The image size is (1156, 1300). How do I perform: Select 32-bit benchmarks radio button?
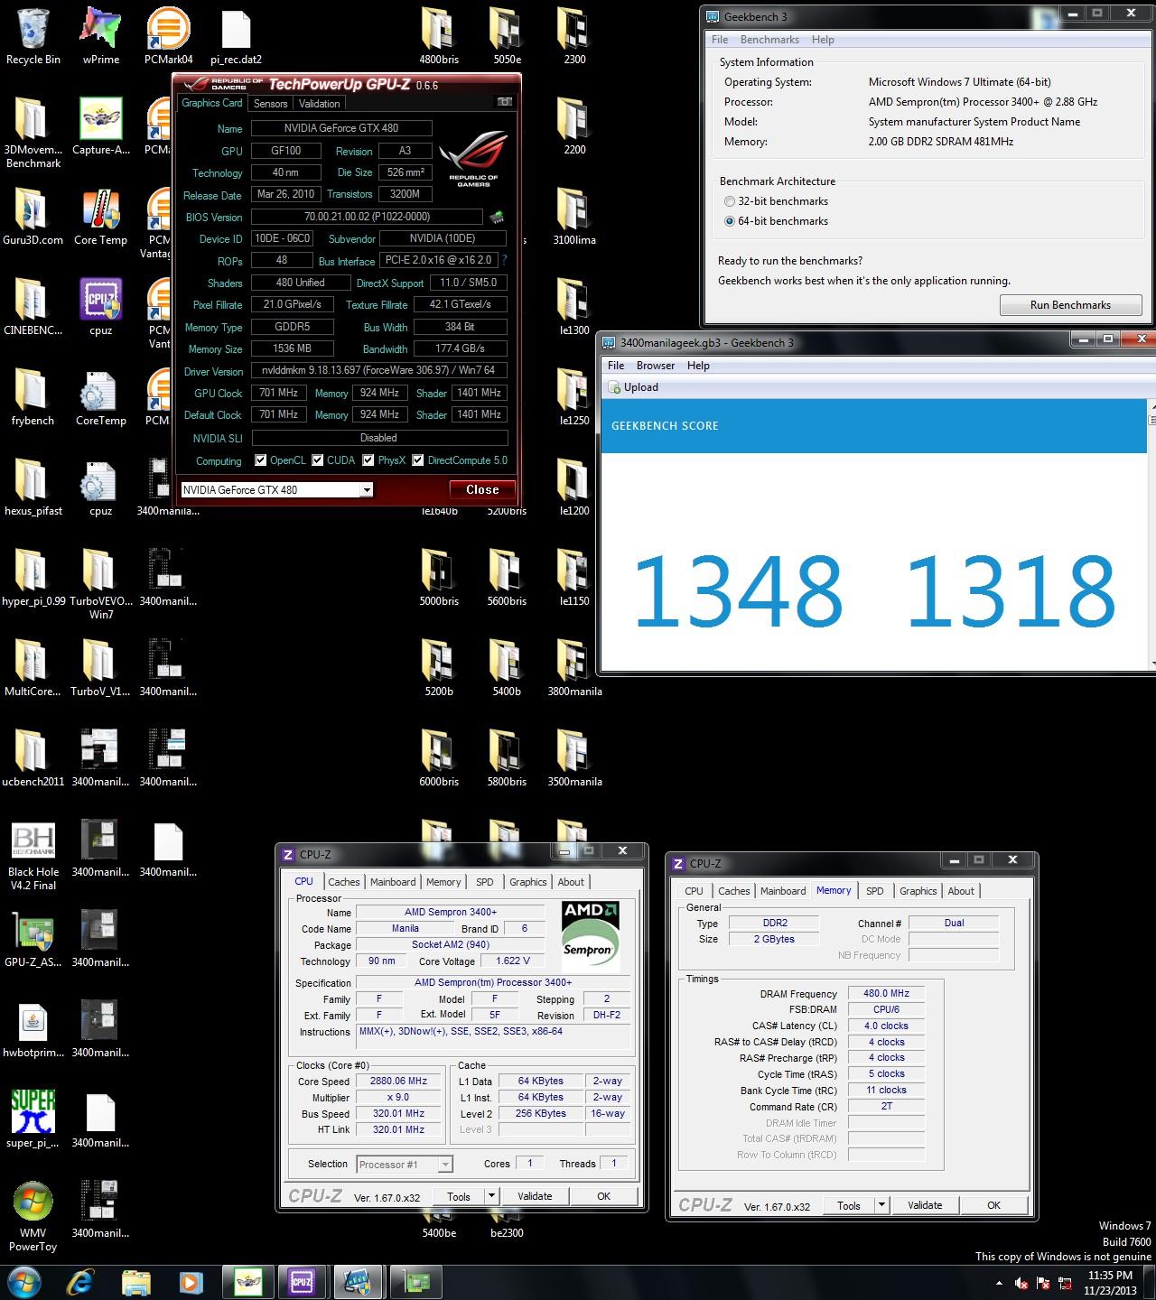point(730,201)
